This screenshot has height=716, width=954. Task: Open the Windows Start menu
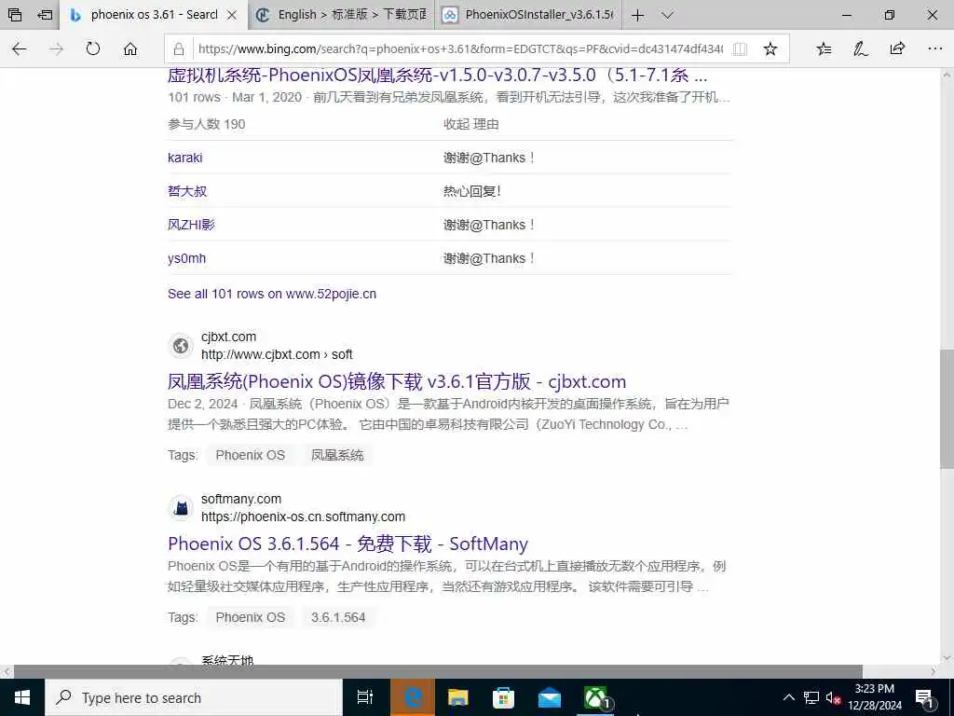pyautogui.click(x=22, y=697)
